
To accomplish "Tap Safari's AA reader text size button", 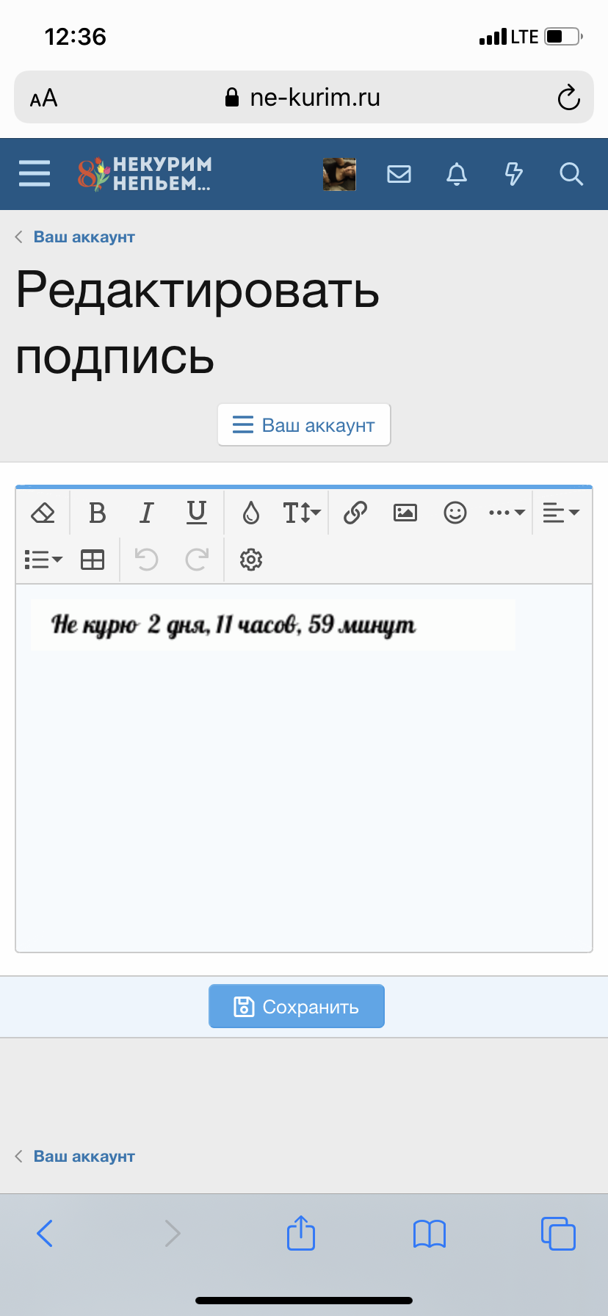I will pos(43,98).
